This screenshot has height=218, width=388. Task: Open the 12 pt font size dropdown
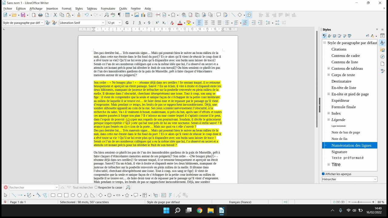pos(120,23)
